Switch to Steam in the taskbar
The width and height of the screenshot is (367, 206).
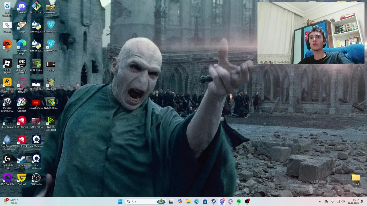tap(214, 201)
